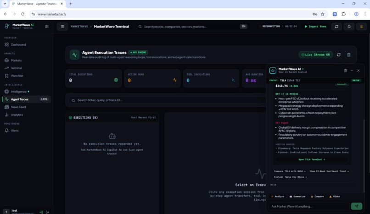Click the Ask Market Wave AI input

point(309,207)
